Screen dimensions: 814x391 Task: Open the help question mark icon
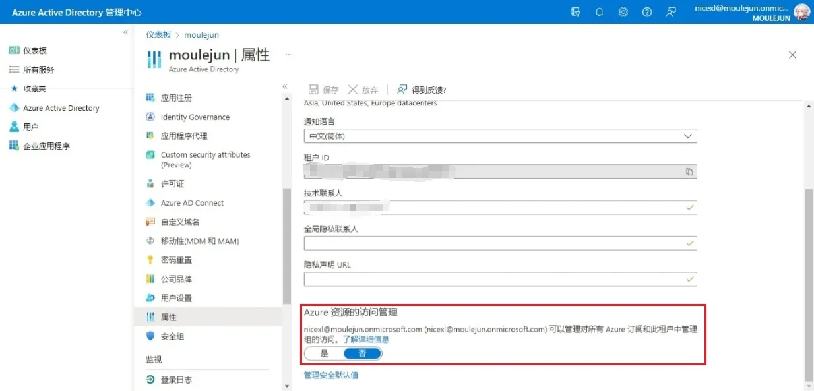pyautogui.click(x=647, y=12)
